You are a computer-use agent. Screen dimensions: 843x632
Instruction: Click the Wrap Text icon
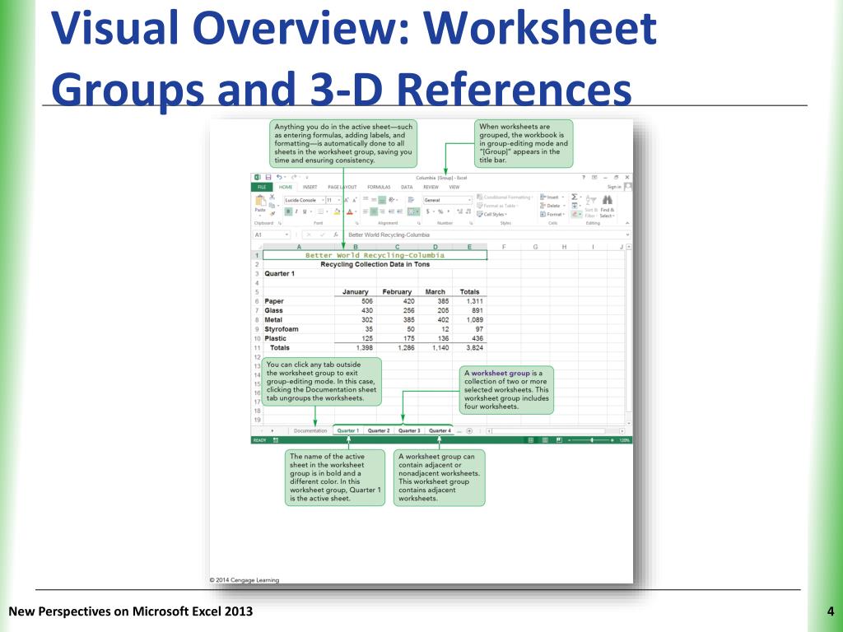point(411,200)
